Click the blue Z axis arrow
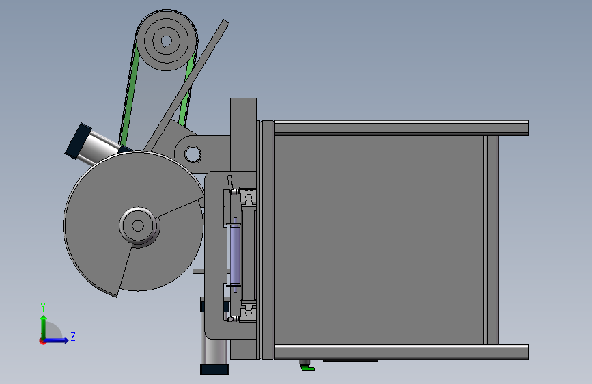Viewport: 592px width, 384px height. tap(57, 340)
